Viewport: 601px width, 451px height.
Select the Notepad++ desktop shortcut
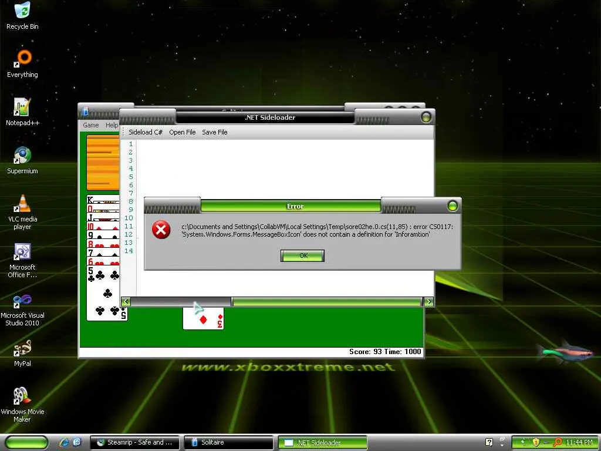tap(22, 112)
